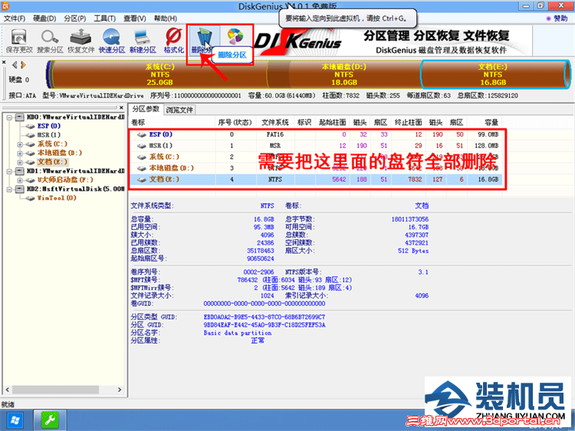Image resolution: width=575 pixels, height=431 pixels.
Task: Click the Delete Partition (删除分区) icon
Action: 203,41
